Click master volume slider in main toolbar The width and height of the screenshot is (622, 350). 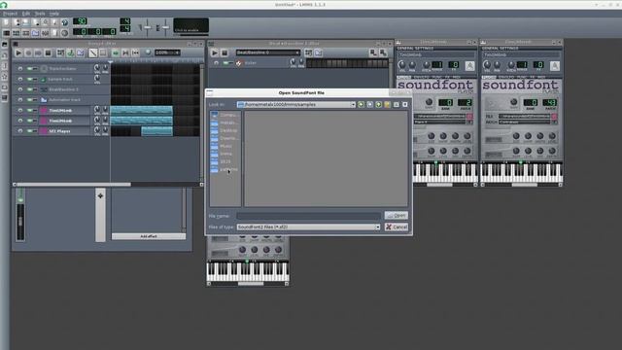(x=147, y=27)
